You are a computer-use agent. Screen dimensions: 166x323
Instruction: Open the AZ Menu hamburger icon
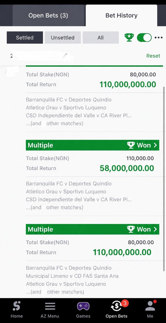(50, 306)
